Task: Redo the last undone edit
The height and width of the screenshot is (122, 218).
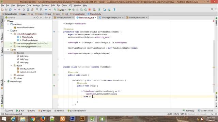Action: [19, 9]
